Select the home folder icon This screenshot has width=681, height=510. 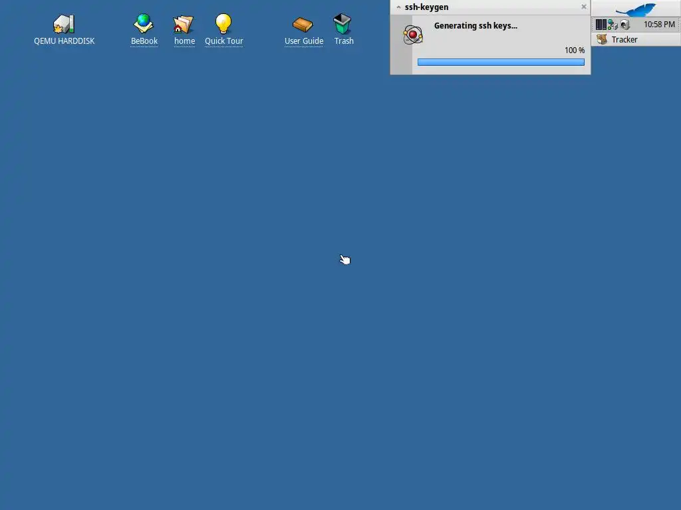[184, 25]
